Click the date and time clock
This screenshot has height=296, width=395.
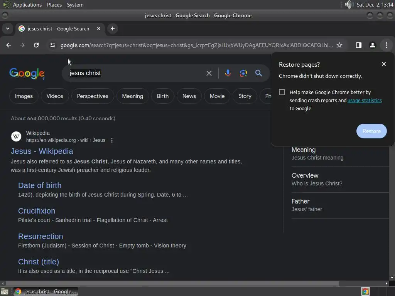click(x=375, y=5)
